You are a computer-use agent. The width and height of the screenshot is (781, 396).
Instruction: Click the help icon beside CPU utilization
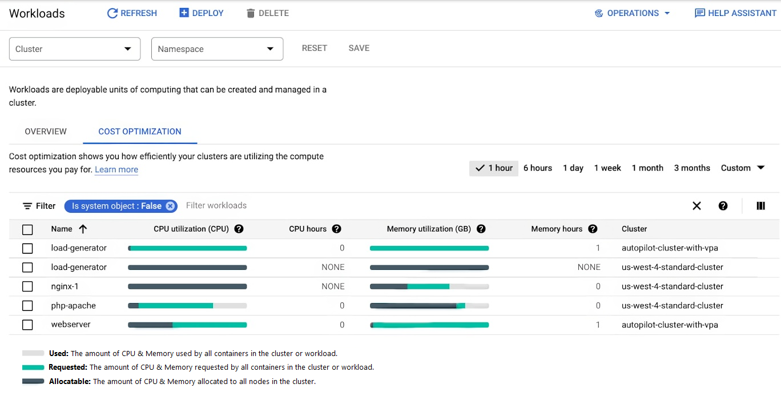(x=239, y=229)
